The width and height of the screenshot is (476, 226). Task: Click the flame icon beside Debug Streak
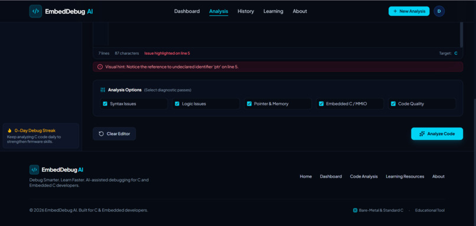(9, 130)
